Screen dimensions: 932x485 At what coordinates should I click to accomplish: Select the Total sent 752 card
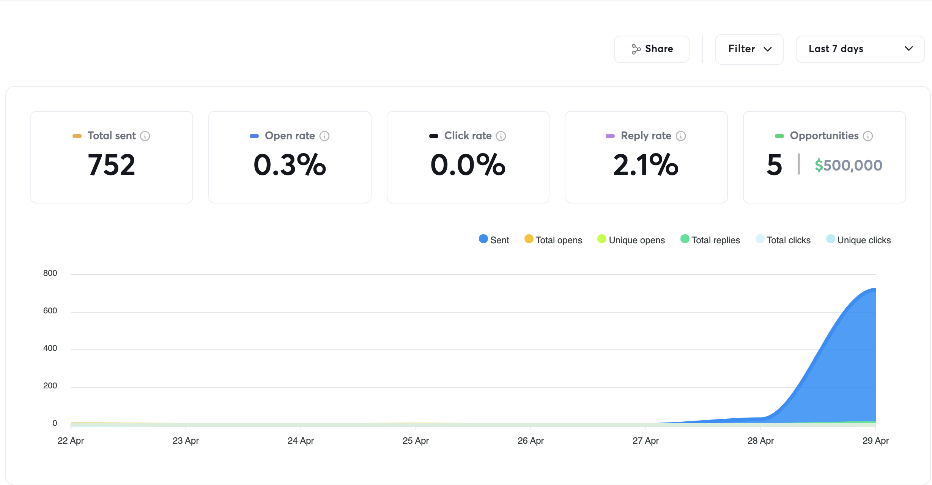[112, 157]
